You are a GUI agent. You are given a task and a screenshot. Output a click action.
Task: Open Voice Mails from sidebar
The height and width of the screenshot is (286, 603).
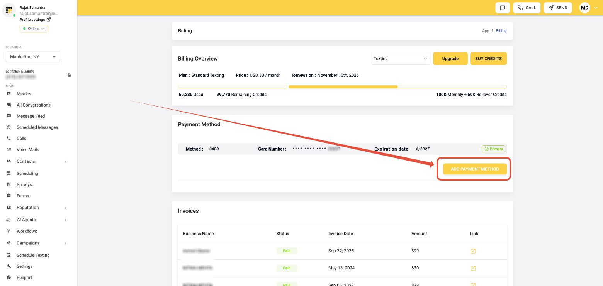click(x=28, y=149)
